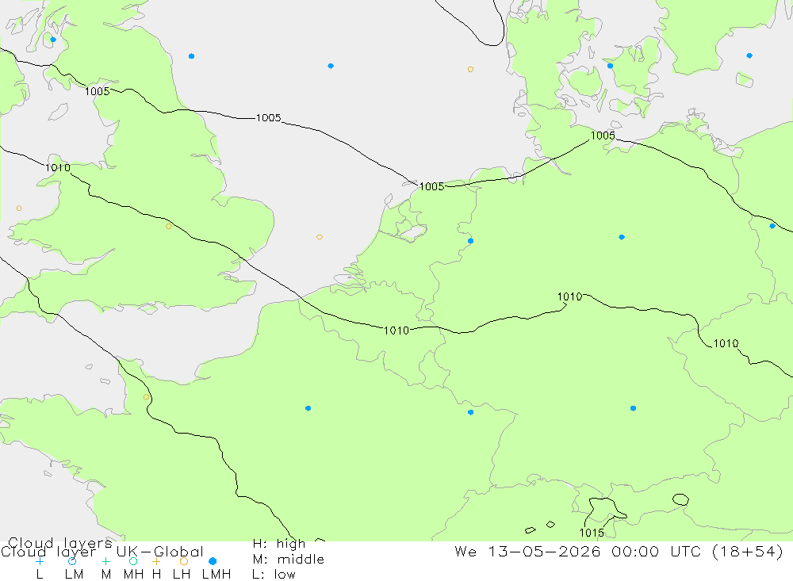Click the LMH legend label
Image resolution: width=793 pixels, height=581 pixels.
coord(216,575)
